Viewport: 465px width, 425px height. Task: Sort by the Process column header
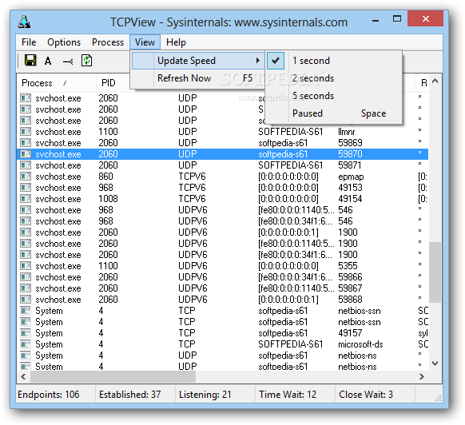[57, 83]
